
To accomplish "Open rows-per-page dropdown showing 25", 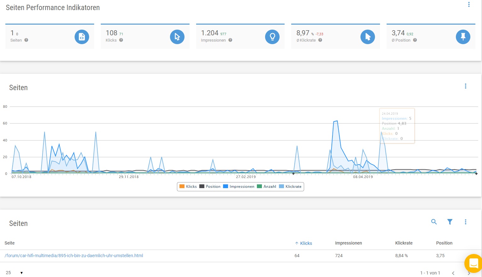I will (14, 273).
